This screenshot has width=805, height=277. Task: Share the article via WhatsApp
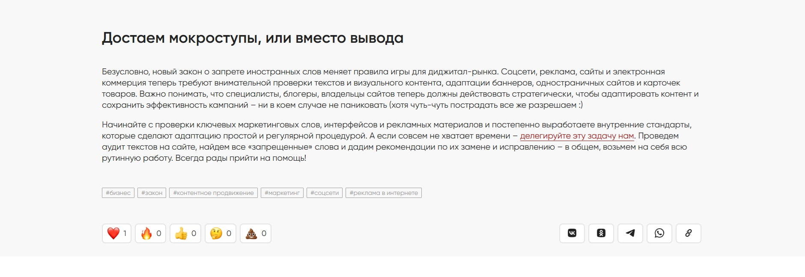tap(659, 233)
